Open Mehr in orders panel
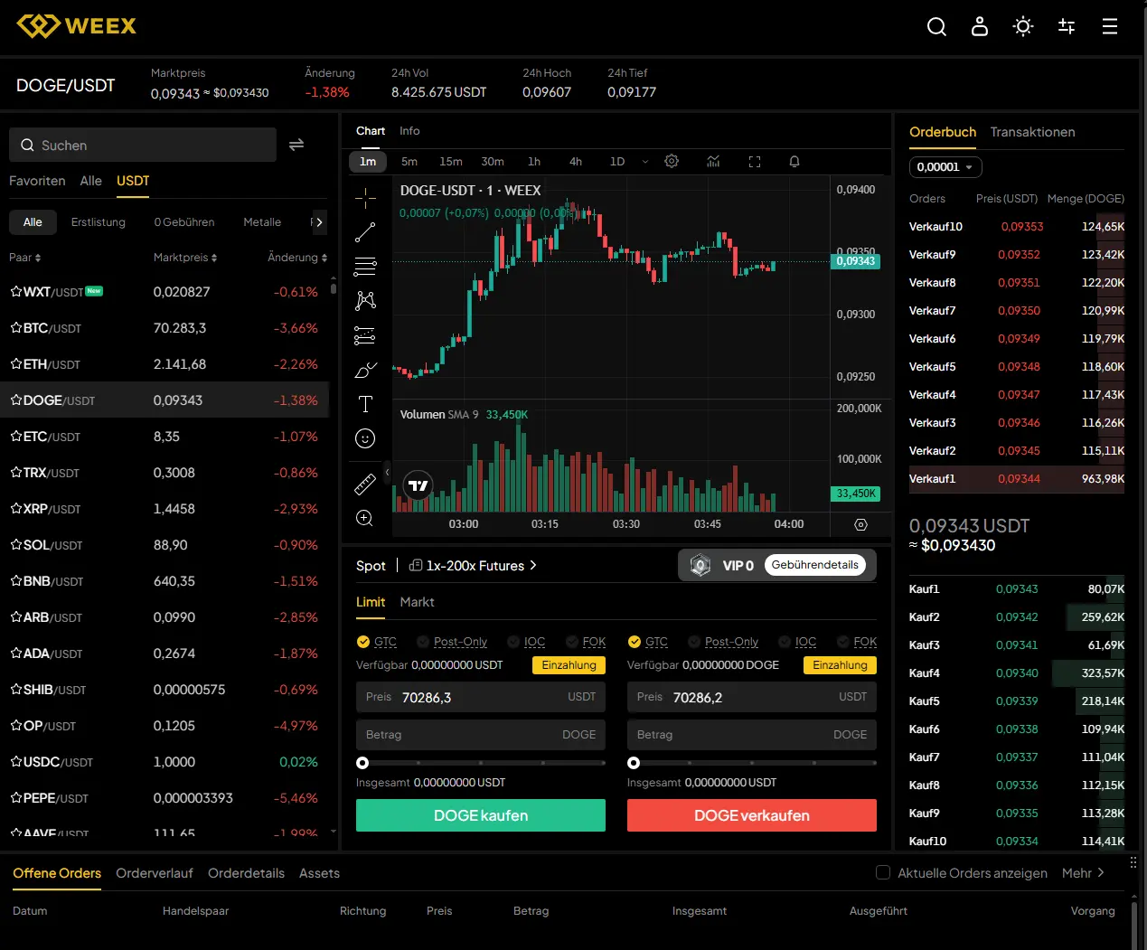Viewport: 1147px width, 950px height. (x=1083, y=873)
